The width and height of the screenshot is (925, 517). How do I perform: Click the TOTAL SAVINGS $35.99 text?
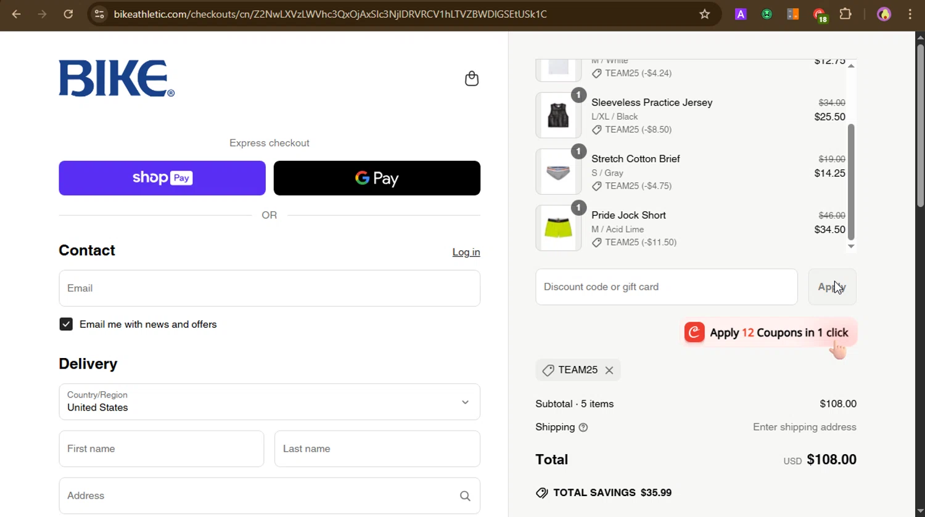click(612, 493)
